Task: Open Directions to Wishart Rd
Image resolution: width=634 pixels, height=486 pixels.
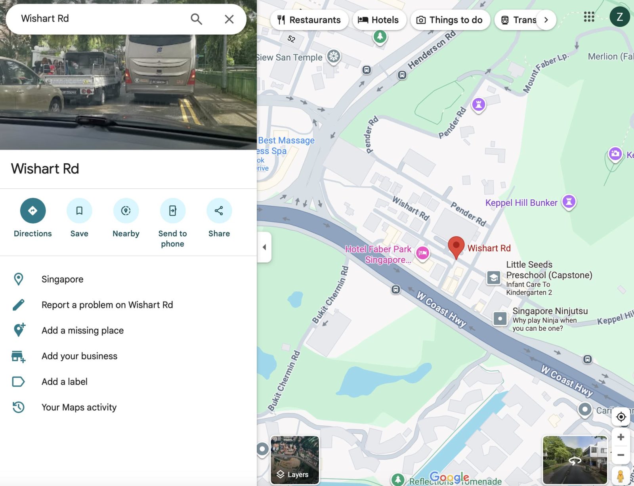Action: (33, 218)
